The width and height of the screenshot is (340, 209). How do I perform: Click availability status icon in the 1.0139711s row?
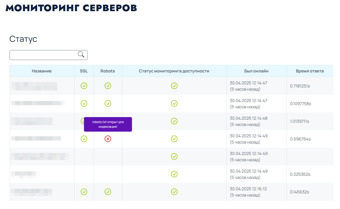click(x=174, y=121)
